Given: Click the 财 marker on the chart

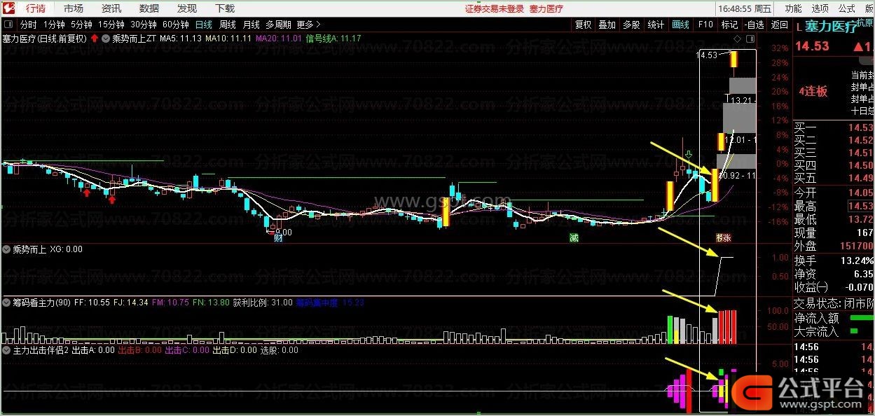Looking at the screenshot, I should point(278,238).
